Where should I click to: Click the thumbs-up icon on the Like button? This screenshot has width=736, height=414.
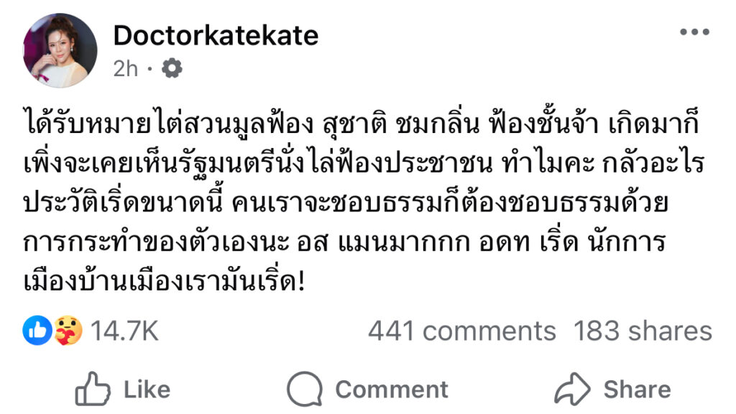pos(93,389)
